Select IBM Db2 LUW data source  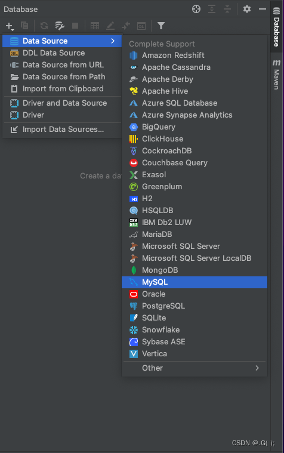[x=195, y=222]
